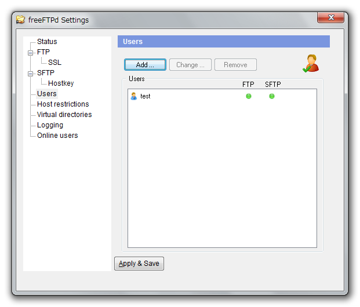The image size is (360, 307).
Task: Click the FTP column header
Action: click(248, 85)
